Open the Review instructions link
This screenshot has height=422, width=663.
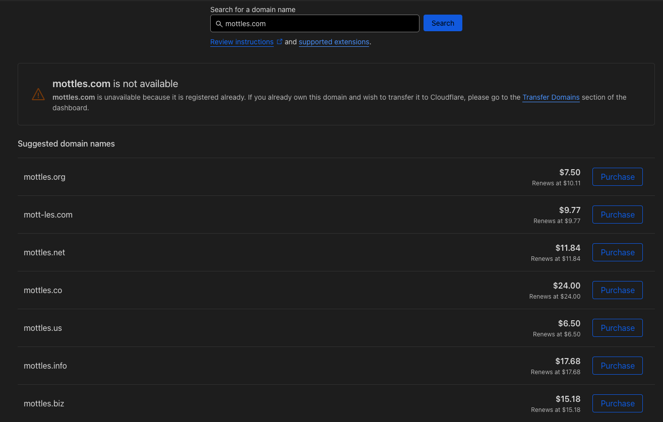point(242,42)
